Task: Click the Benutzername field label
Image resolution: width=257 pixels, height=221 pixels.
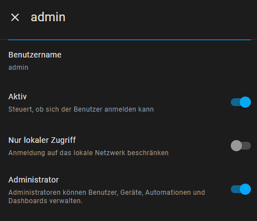Action: click(35, 55)
